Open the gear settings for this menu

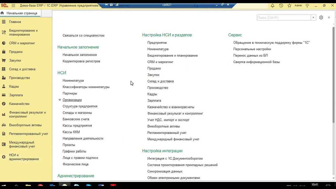pyautogui.click(x=321, y=18)
